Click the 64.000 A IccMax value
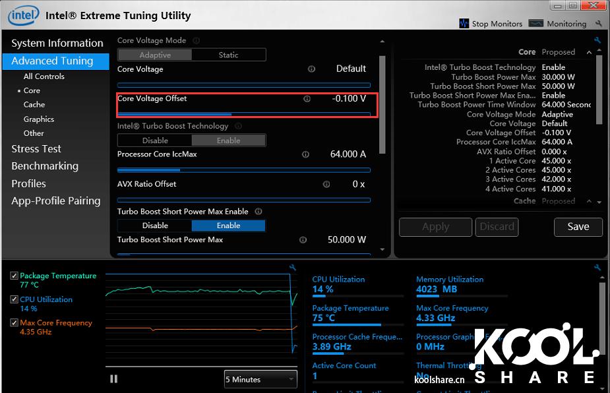This screenshot has height=393, width=610. point(348,154)
